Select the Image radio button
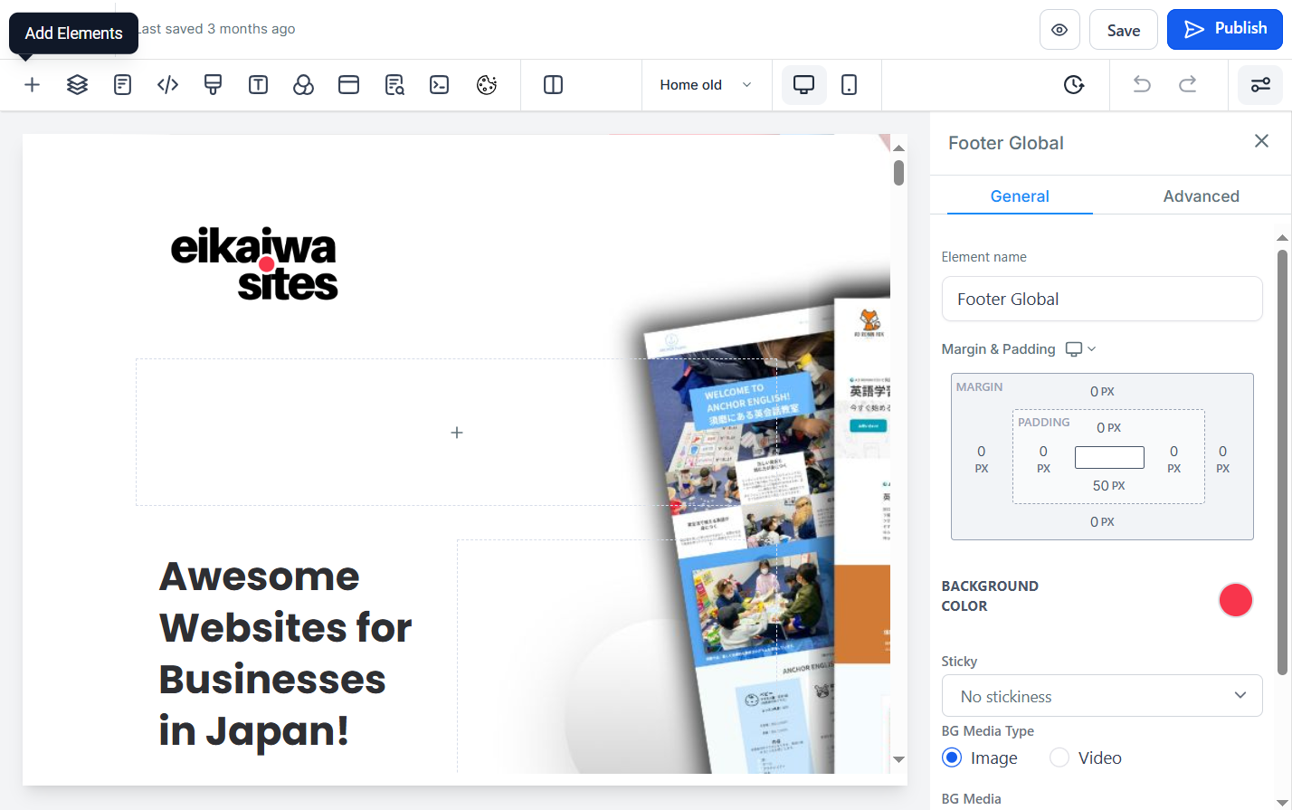The height and width of the screenshot is (810, 1292). pyautogui.click(x=952, y=758)
